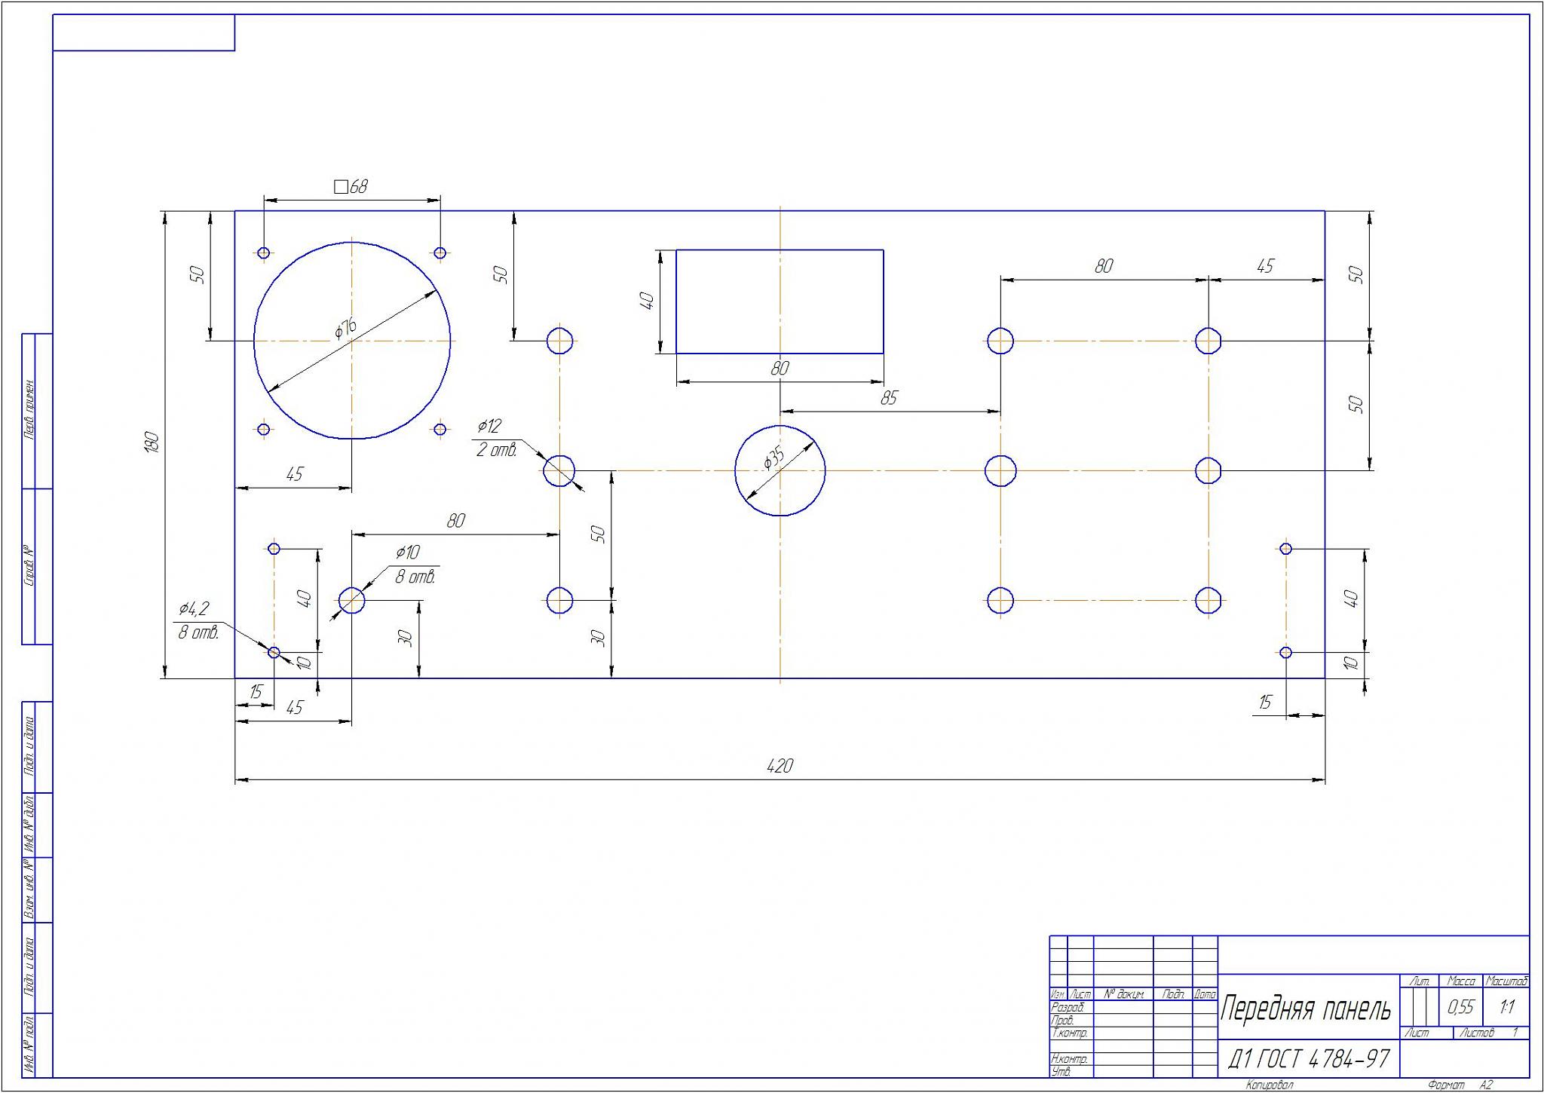Viewport: 1544px width, 1093px height.
Task: Click the ø76 large circle dimension label
Action: pyautogui.click(x=345, y=328)
